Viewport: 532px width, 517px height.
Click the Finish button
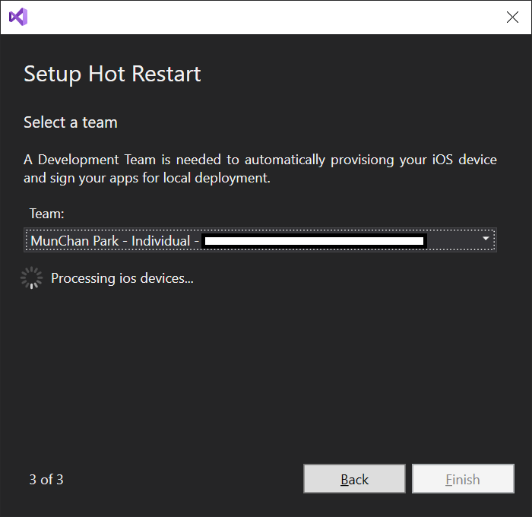point(463,479)
